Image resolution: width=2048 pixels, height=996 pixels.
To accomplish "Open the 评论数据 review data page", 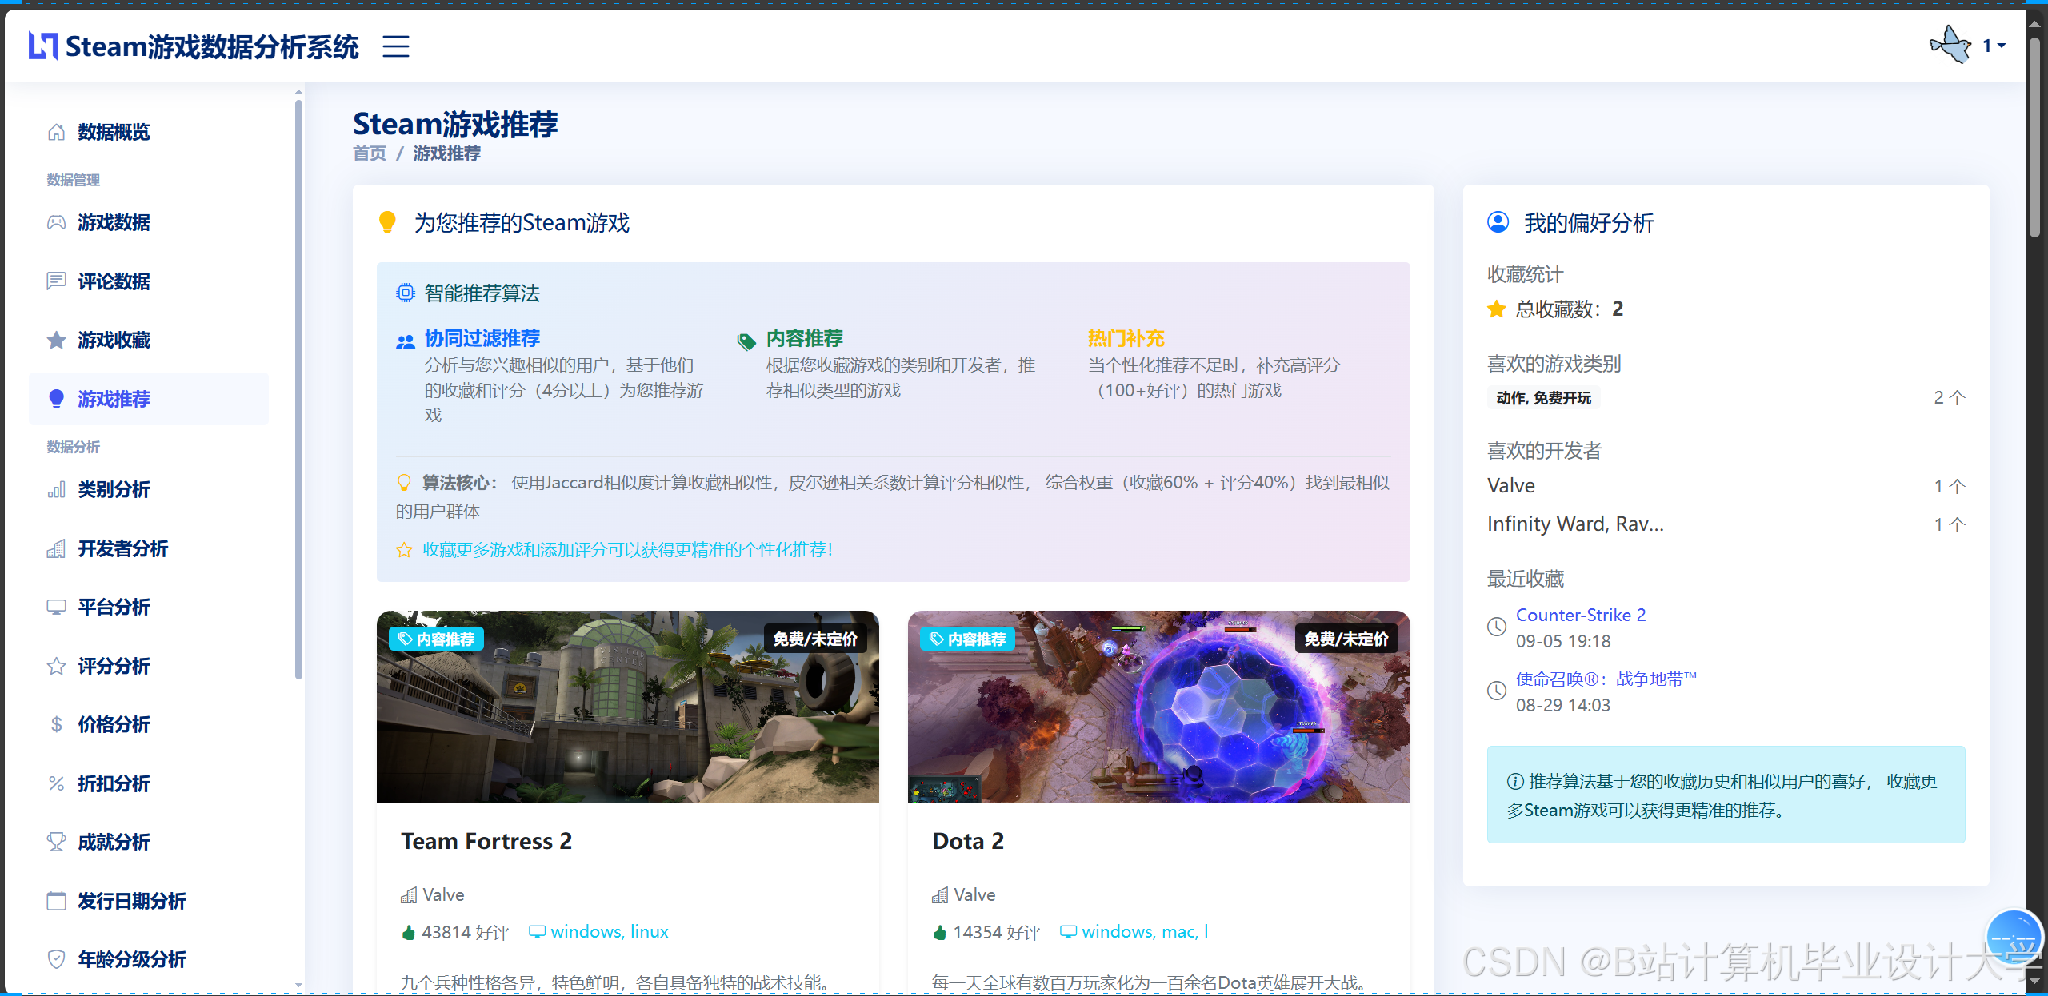I will point(113,281).
